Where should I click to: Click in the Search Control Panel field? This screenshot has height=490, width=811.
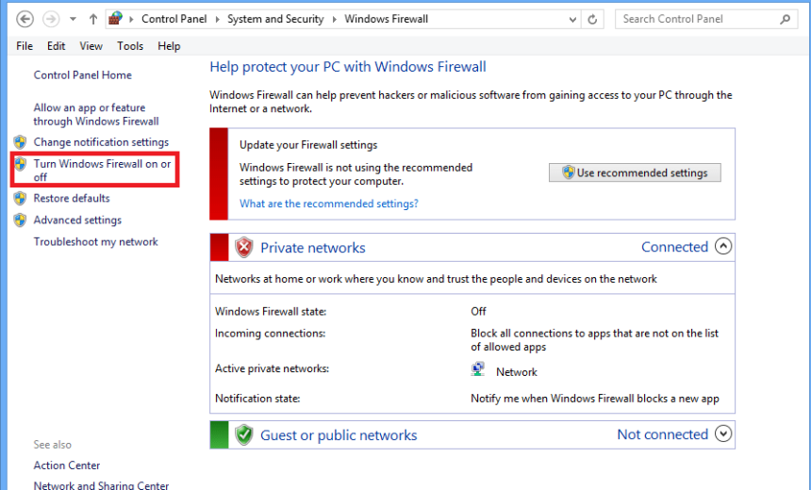point(698,19)
